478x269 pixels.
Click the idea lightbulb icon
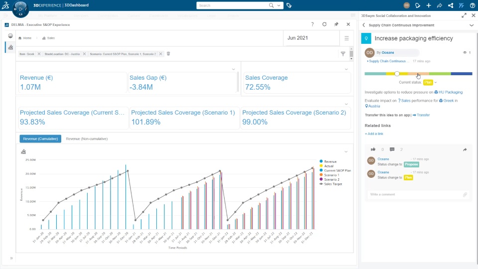(x=366, y=38)
